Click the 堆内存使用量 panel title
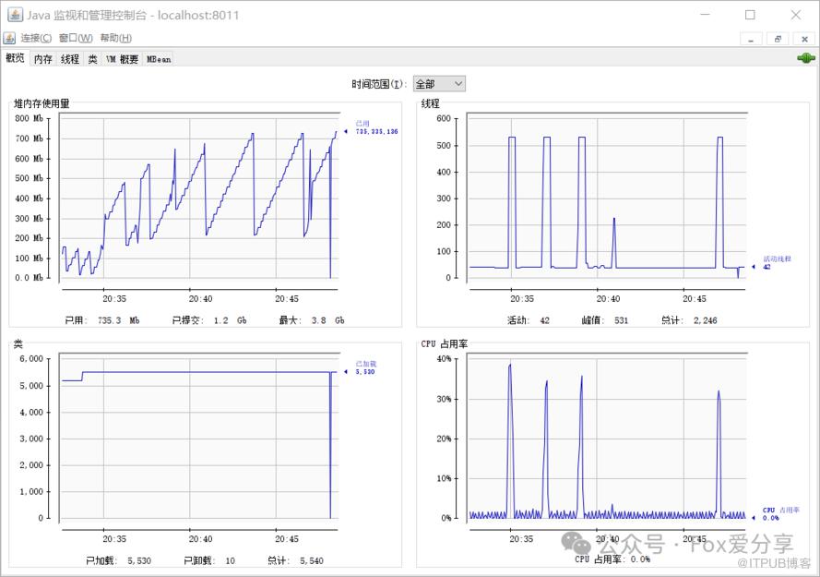The height and width of the screenshot is (577, 820). (42, 103)
